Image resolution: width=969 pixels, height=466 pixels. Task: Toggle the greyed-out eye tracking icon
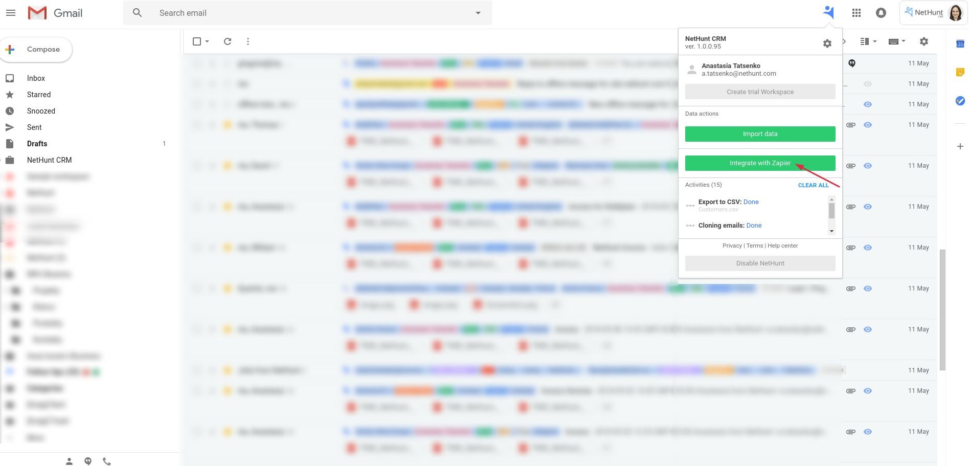tap(868, 84)
